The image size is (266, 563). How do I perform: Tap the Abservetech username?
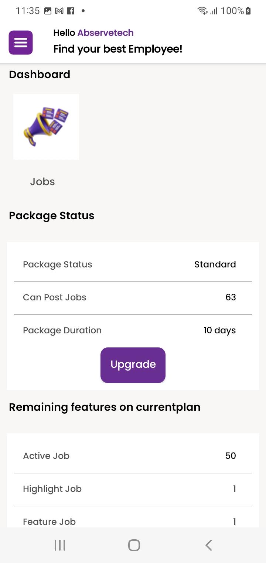click(x=105, y=33)
